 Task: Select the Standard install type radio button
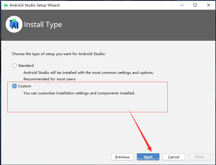[x=14, y=65]
